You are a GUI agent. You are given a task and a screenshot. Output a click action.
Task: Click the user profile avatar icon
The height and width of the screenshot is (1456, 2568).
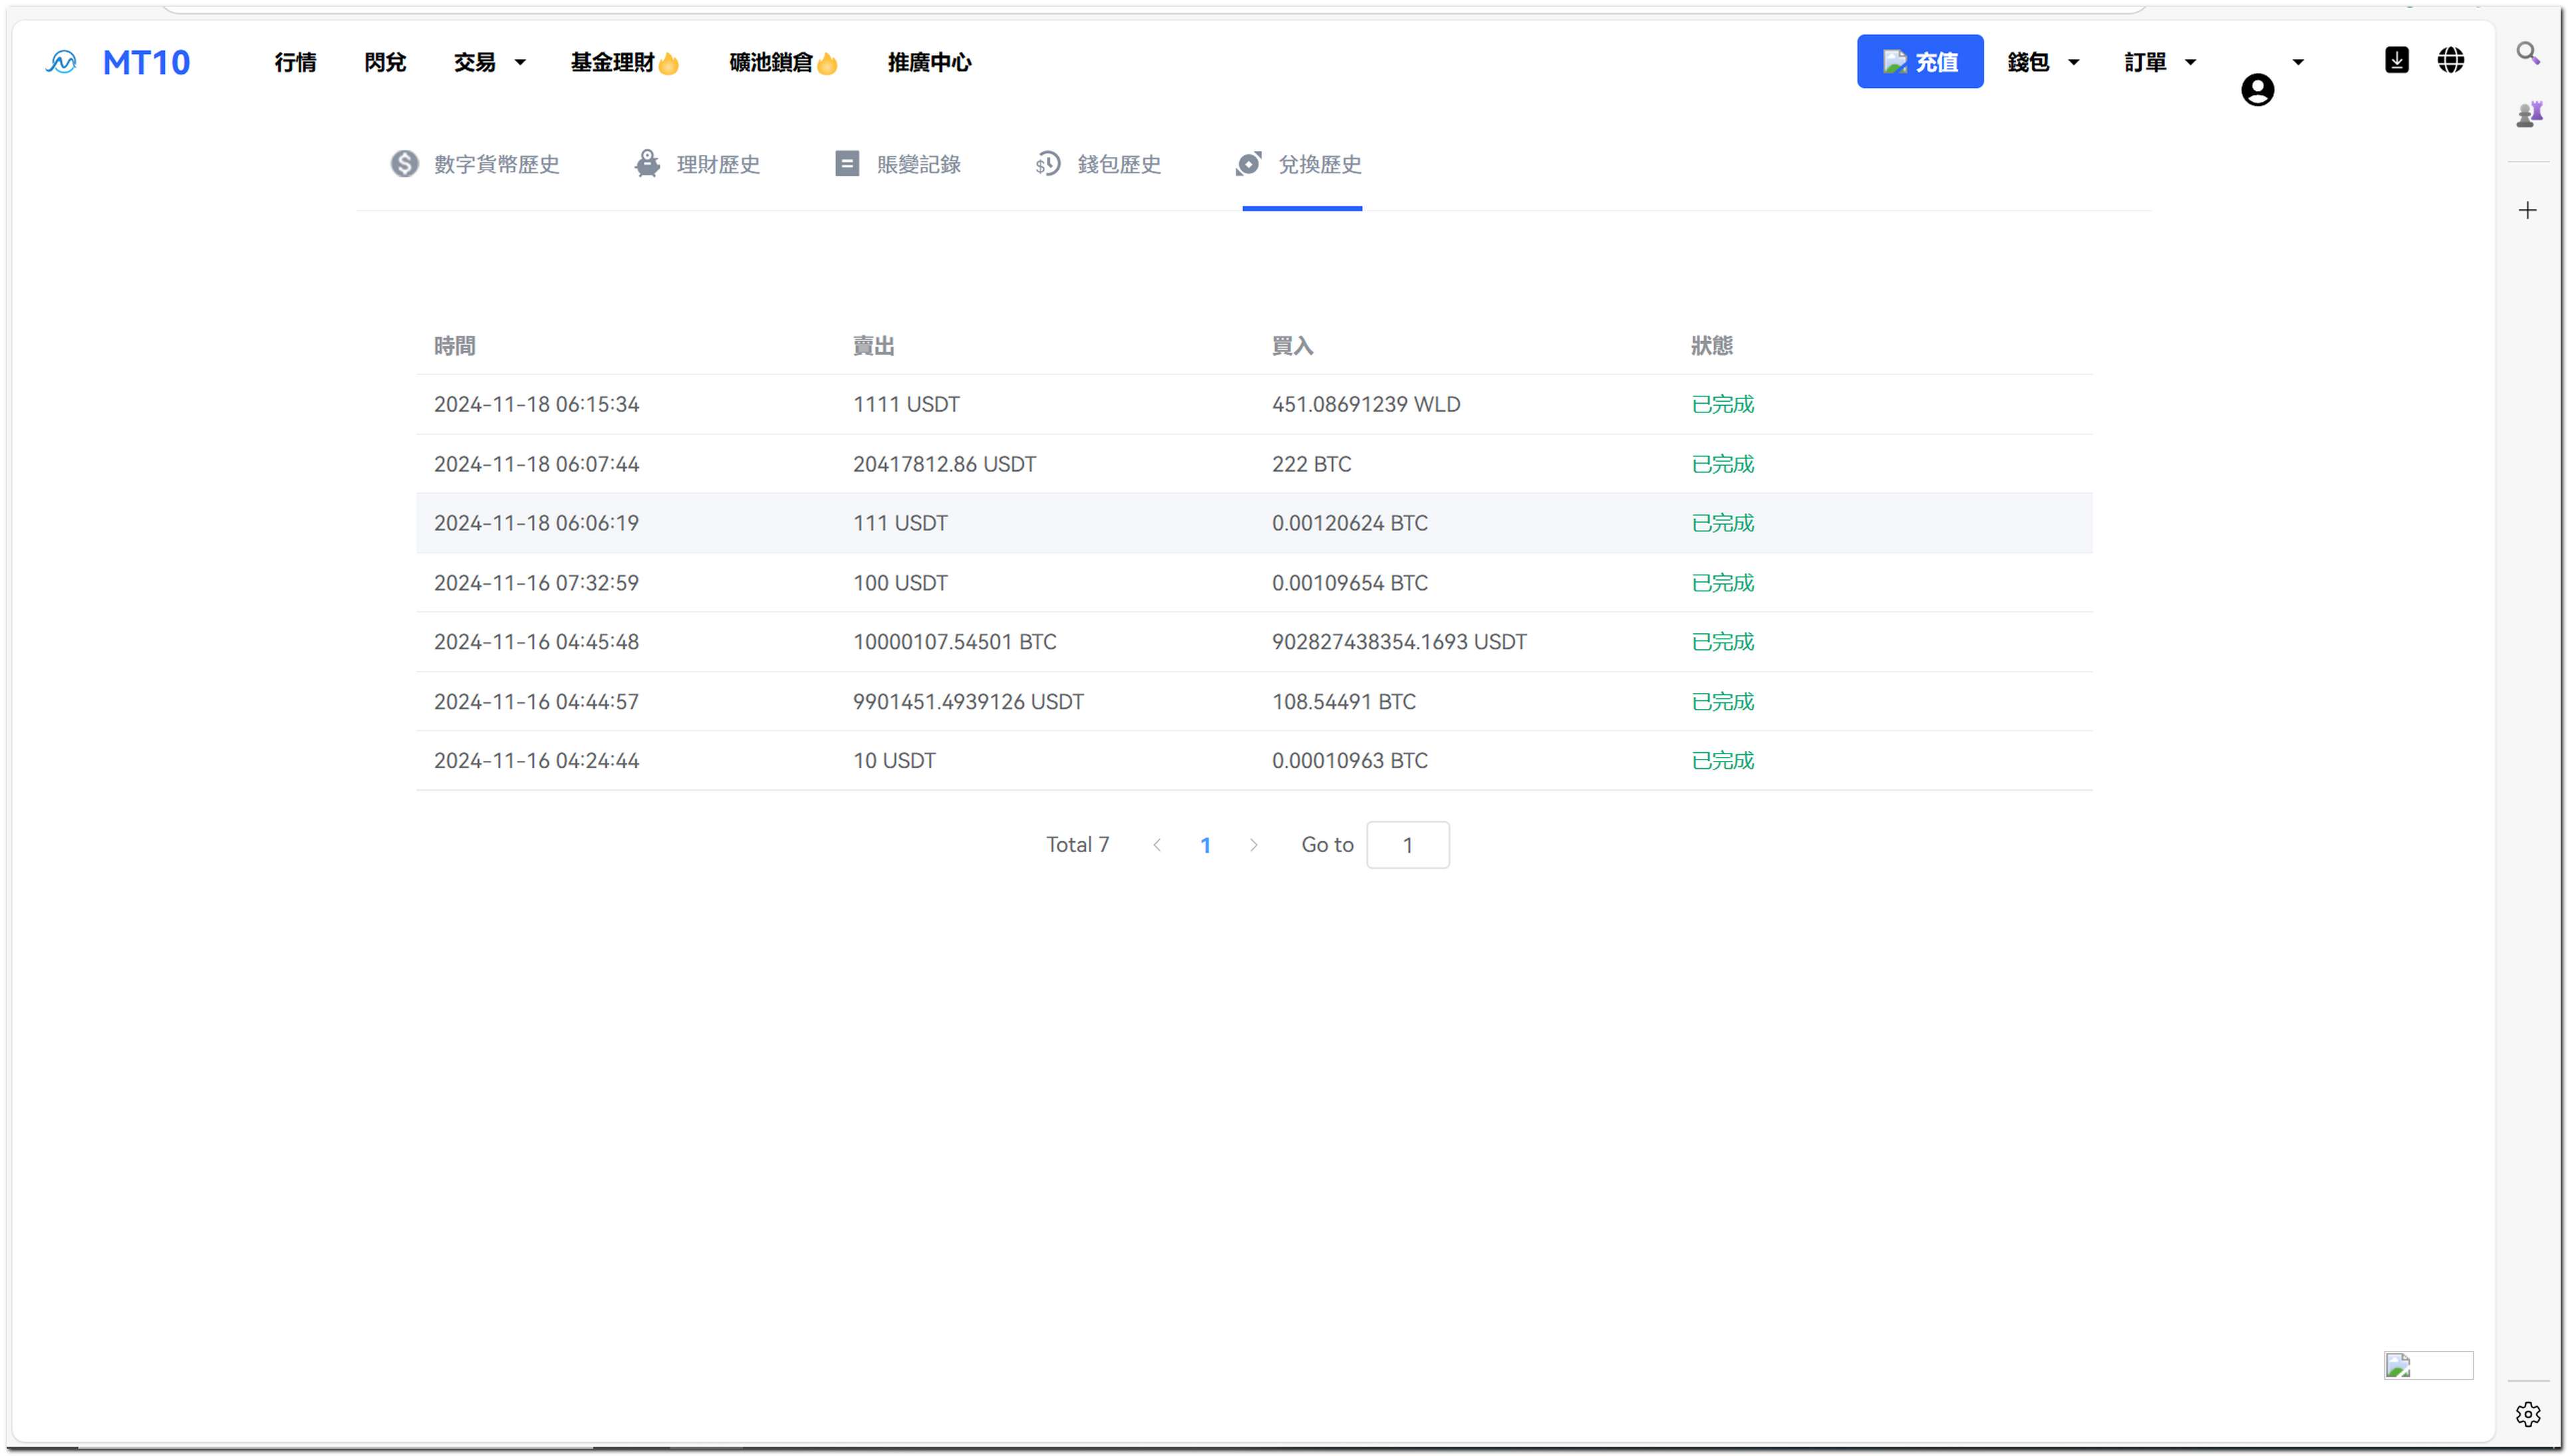point(2256,90)
